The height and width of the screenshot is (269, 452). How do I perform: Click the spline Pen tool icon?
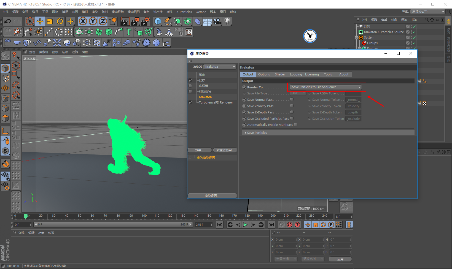tap(168, 21)
